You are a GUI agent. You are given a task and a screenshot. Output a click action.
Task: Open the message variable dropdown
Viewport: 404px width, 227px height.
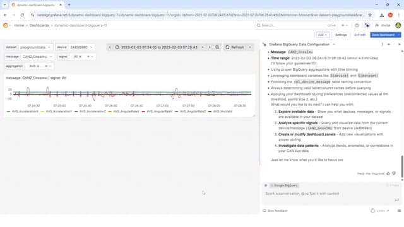[37, 57]
